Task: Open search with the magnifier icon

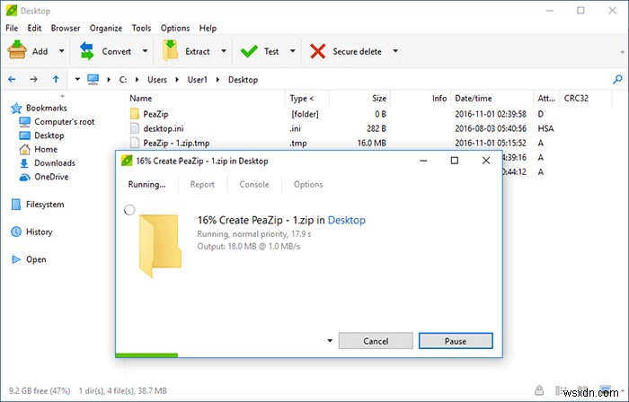Action: tap(617, 79)
